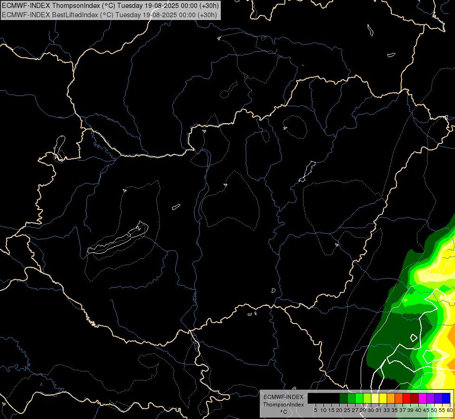455x419 pixels.
Task: Click the dark red 39–40 legend swatch
Action: coord(415,399)
